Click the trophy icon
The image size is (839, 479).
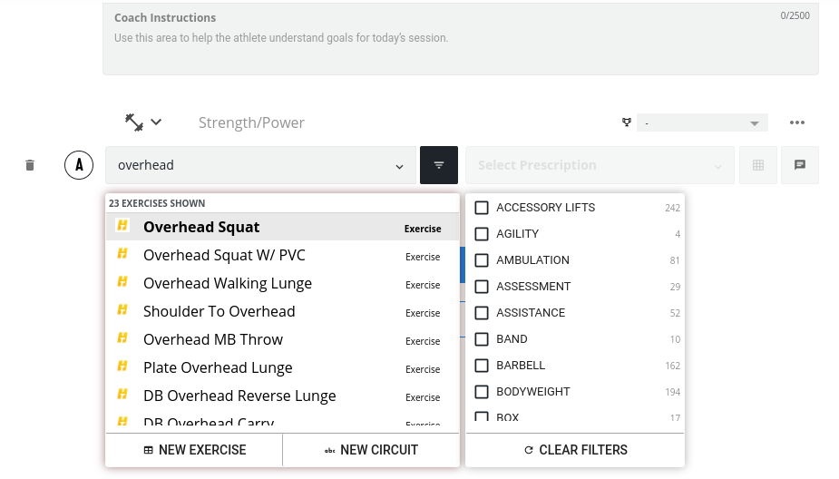point(626,122)
